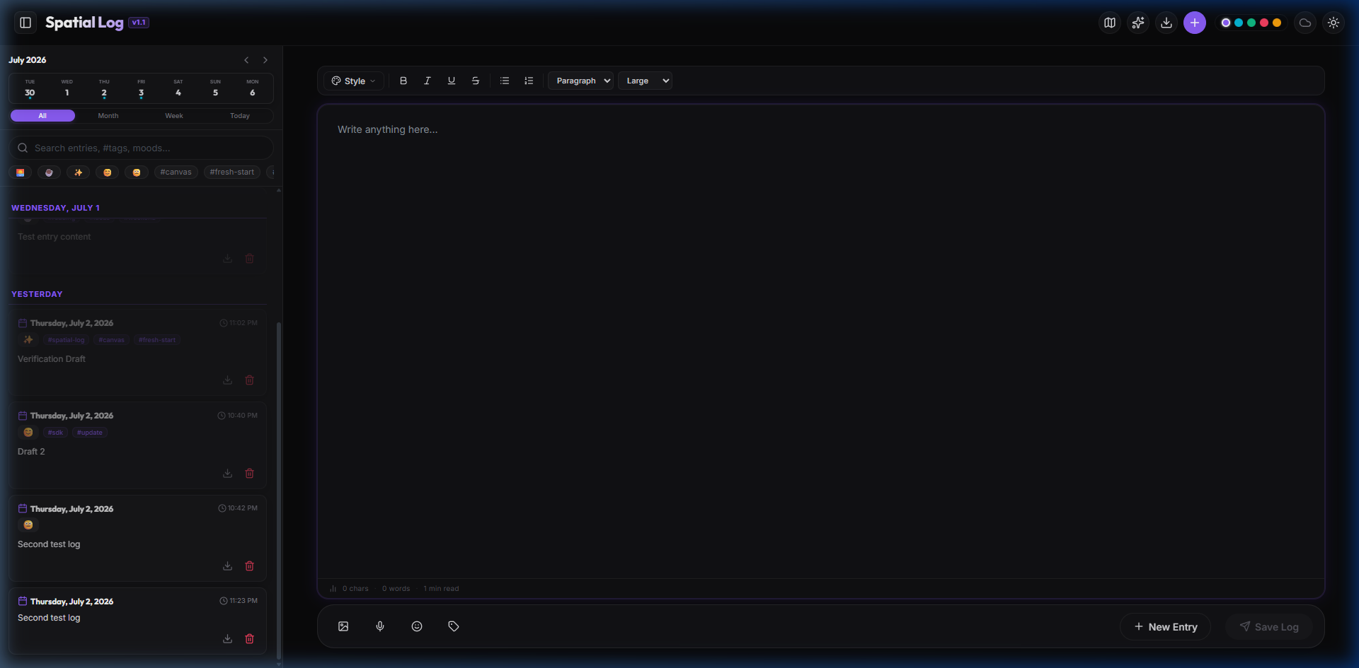
Task: Focus the search entries field
Action: [x=141, y=148]
